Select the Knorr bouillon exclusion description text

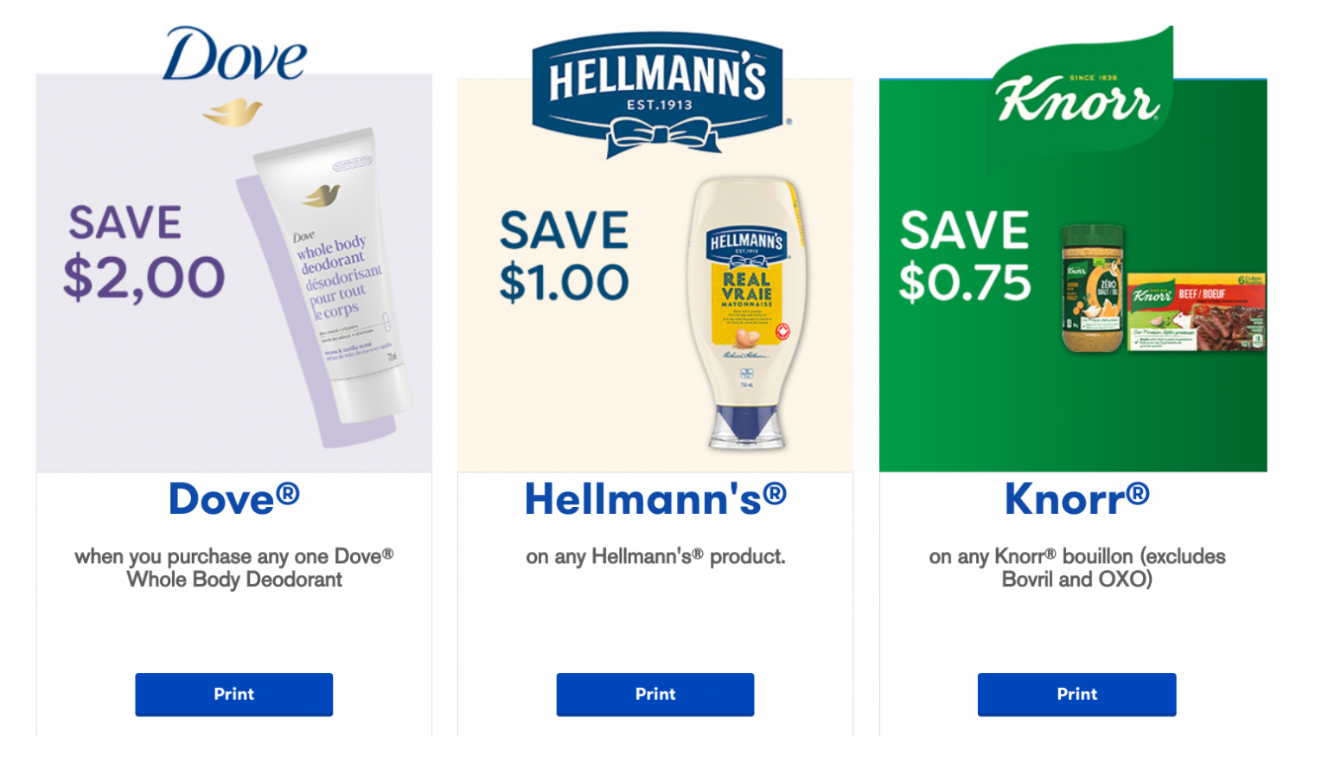[x=1076, y=568]
